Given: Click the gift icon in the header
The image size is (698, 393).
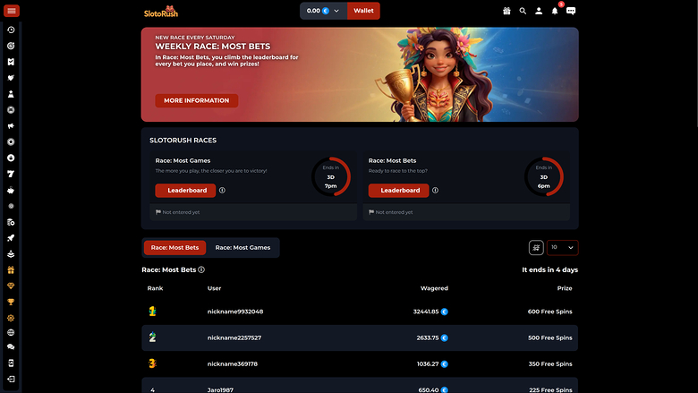Looking at the screenshot, I should [506, 11].
